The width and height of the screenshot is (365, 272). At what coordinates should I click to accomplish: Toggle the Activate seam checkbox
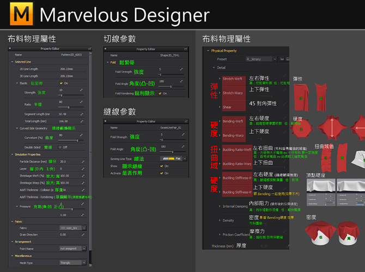coord(161,173)
